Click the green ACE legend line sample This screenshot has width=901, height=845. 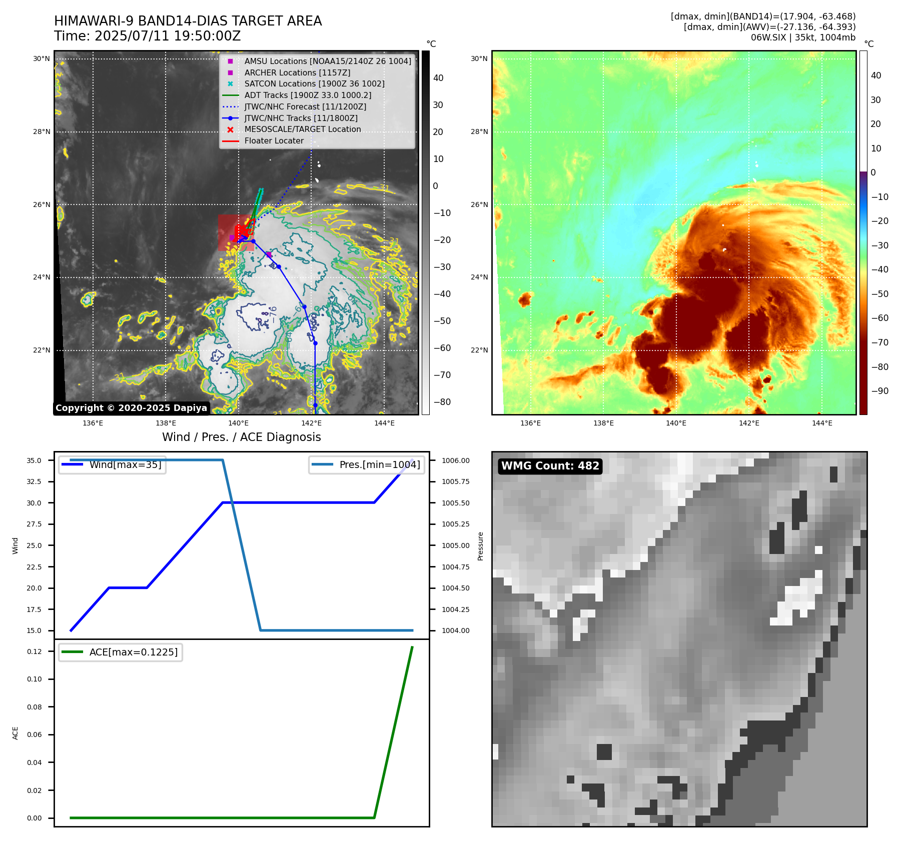[x=72, y=652]
